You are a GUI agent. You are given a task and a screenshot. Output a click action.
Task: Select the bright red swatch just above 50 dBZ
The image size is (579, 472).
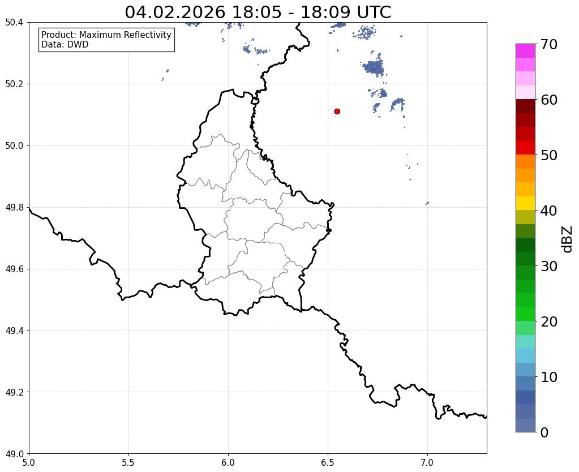coord(525,148)
